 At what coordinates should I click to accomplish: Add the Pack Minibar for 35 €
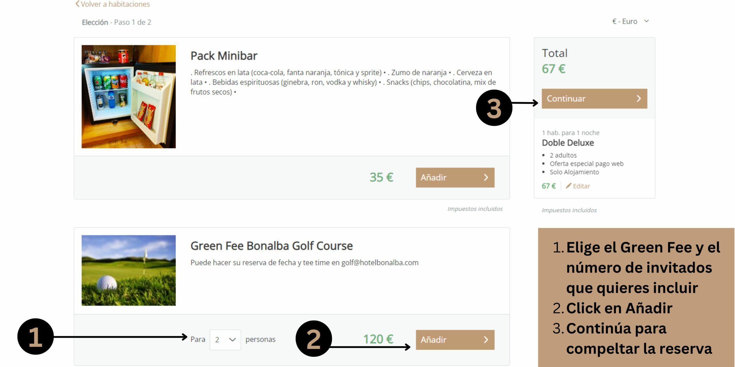click(455, 177)
